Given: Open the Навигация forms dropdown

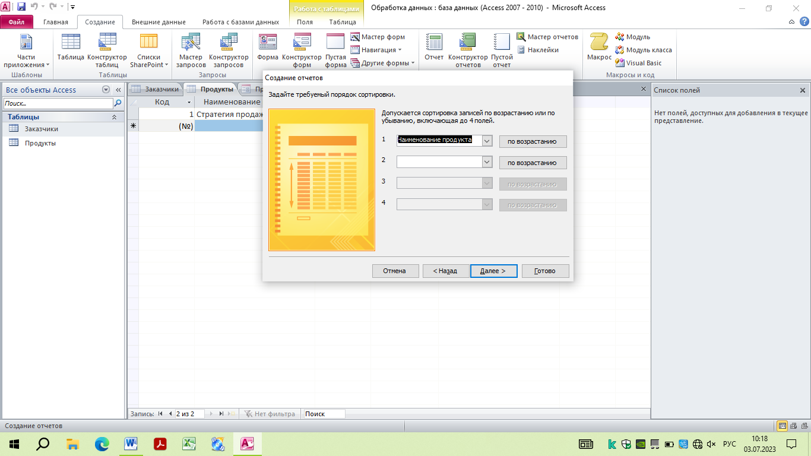Looking at the screenshot, I should click(376, 50).
